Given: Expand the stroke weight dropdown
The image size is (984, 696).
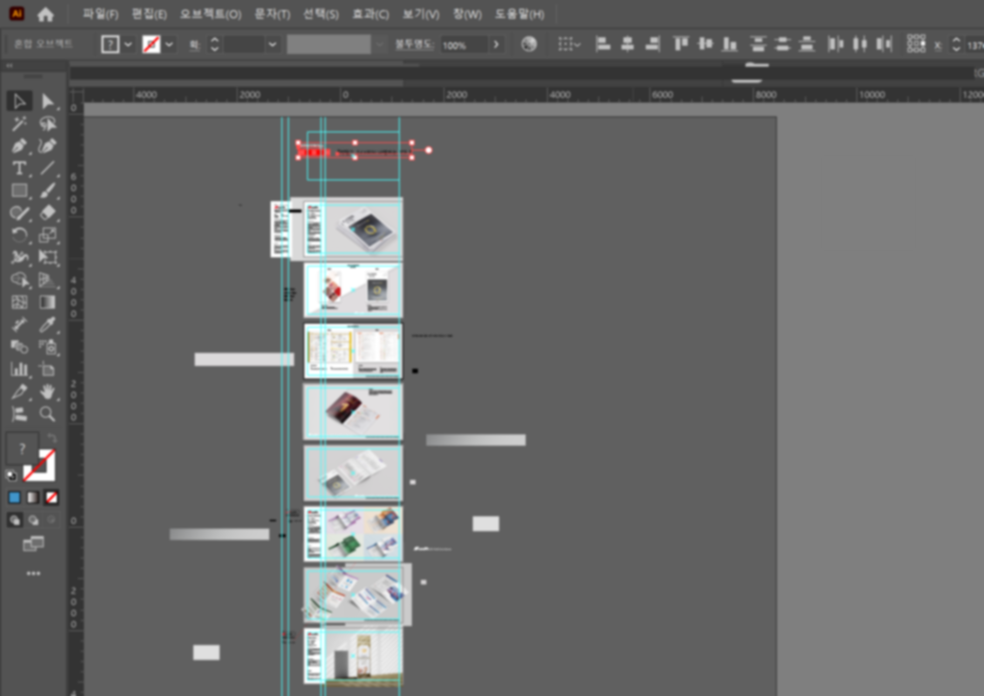Looking at the screenshot, I should 273,45.
